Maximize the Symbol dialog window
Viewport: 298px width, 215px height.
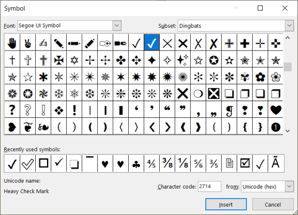[260, 8]
